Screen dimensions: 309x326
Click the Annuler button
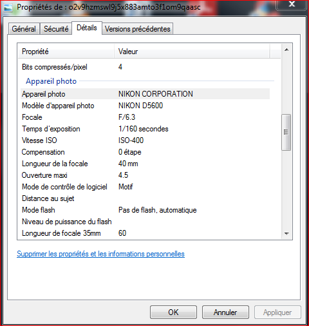tap(225, 312)
